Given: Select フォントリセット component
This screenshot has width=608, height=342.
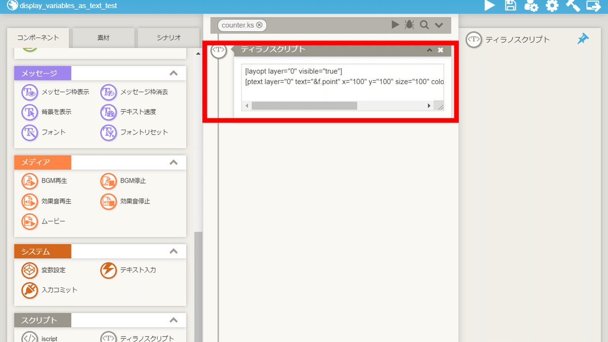Looking at the screenshot, I should 134,132.
